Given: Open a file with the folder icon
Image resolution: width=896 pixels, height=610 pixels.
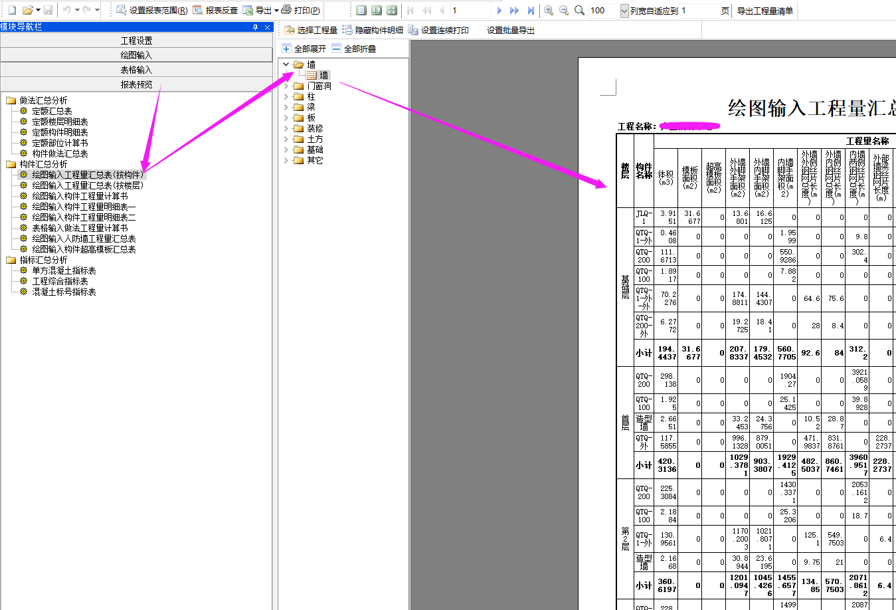Looking at the screenshot, I should tap(27, 10).
